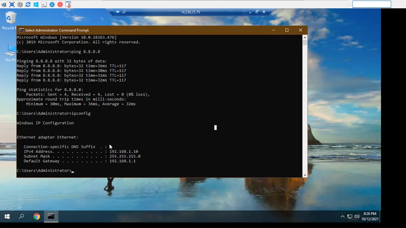Click the 'Windows IP Configuration' heading
The image size is (406, 228).
(x=45, y=123)
